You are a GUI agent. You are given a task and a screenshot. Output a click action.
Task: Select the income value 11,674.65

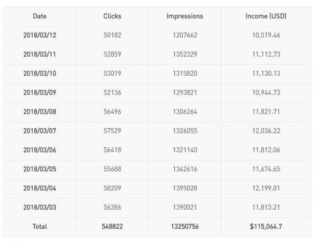pyautogui.click(x=266, y=169)
